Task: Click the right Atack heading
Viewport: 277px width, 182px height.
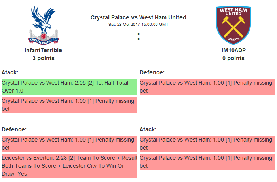Action: [148, 129]
